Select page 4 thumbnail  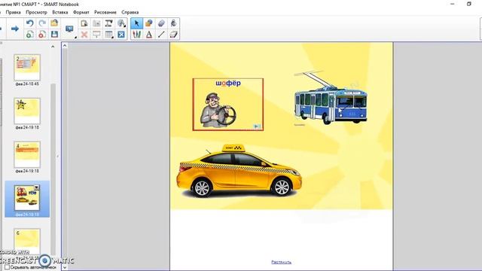coord(27,154)
